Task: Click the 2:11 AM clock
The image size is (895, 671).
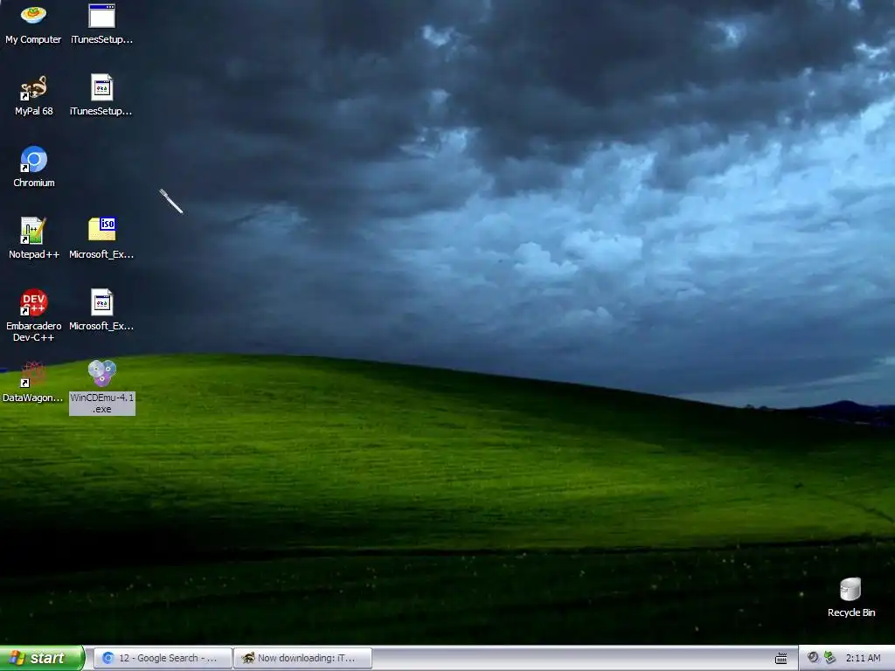Action: [x=863, y=658]
